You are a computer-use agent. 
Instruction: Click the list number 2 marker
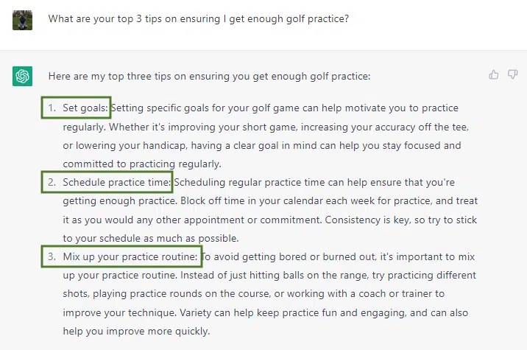coord(52,182)
